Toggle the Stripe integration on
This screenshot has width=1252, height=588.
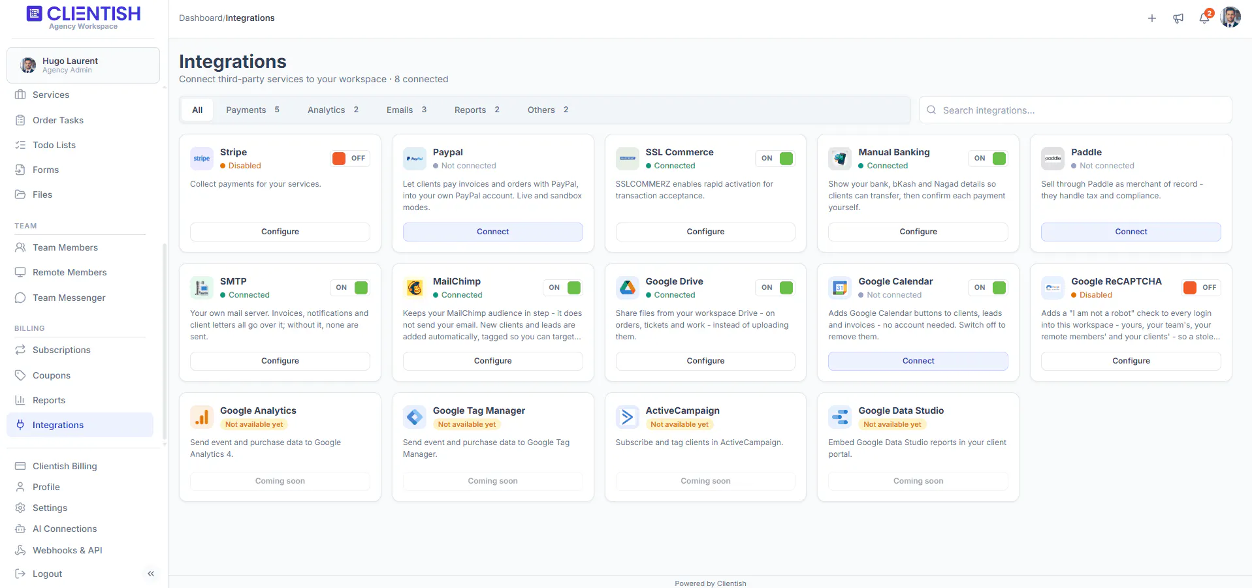pos(351,159)
